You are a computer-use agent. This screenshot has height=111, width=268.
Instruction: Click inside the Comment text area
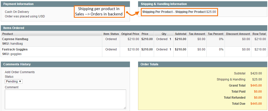(x=65, y=99)
